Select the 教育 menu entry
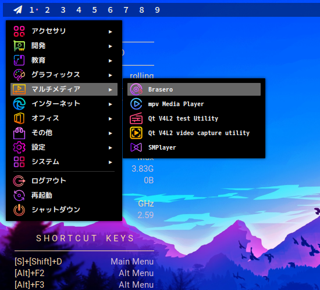This screenshot has height=290, width=320. coord(64,60)
